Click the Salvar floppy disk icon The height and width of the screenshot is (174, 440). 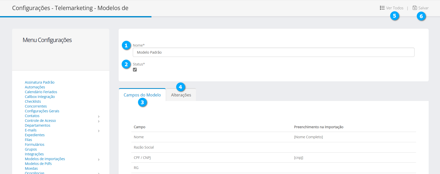pyautogui.click(x=415, y=8)
